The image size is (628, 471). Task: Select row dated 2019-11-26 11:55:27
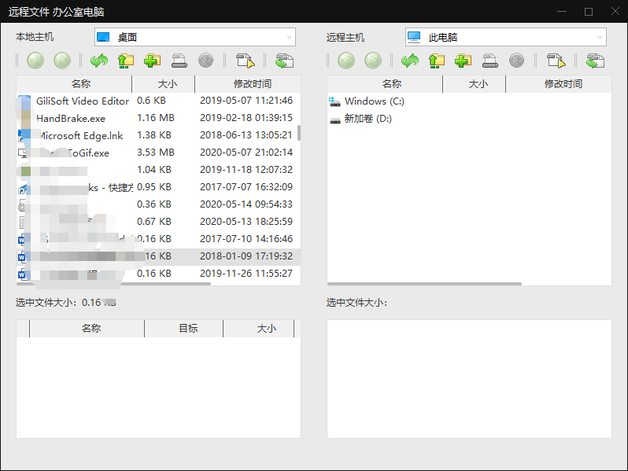[159, 274]
